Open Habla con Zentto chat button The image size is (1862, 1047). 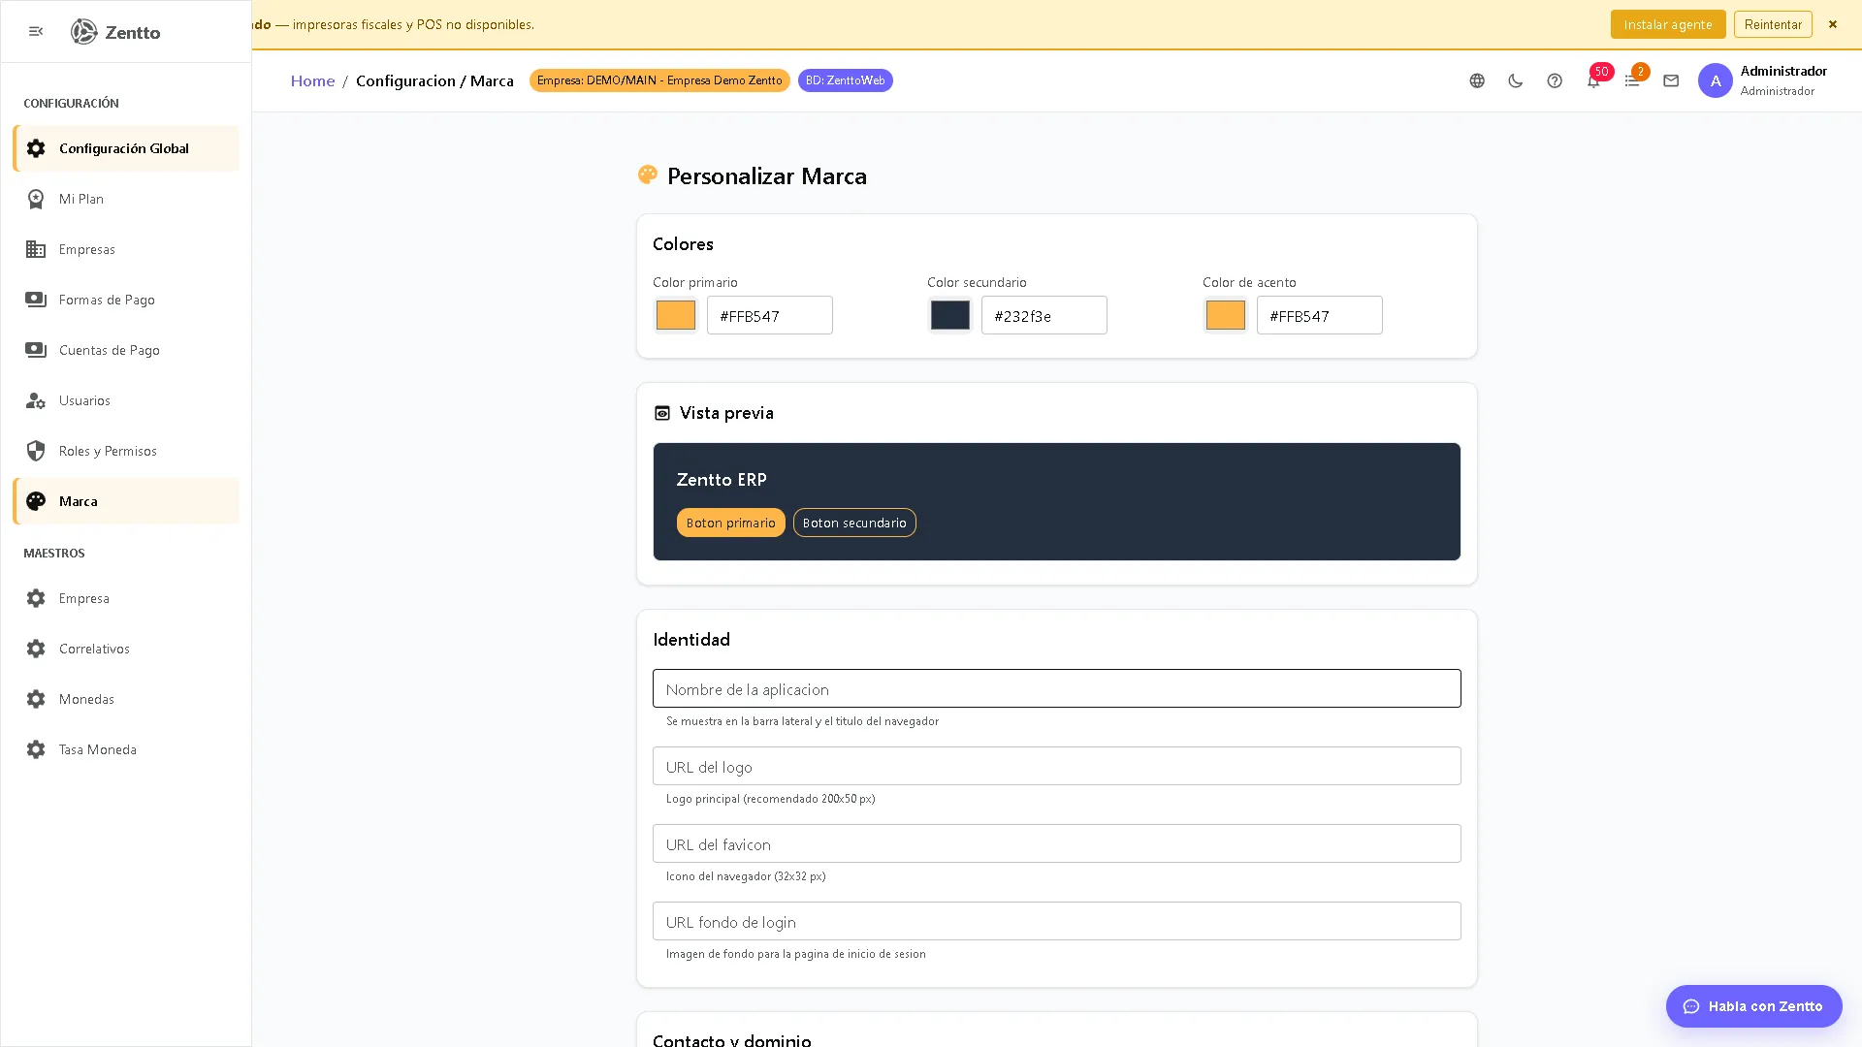click(x=1753, y=1006)
